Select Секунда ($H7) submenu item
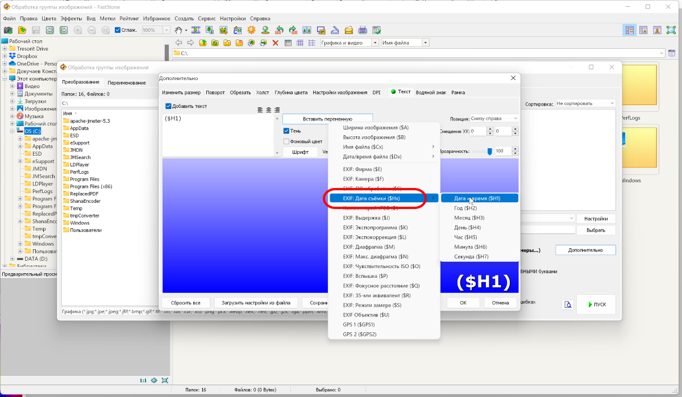This screenshot has width=682, height=397. (x=479, y=257)
